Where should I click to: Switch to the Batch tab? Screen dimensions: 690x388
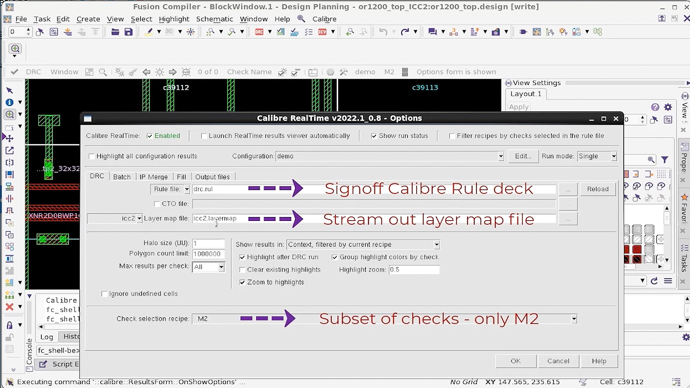coord(122,176)
